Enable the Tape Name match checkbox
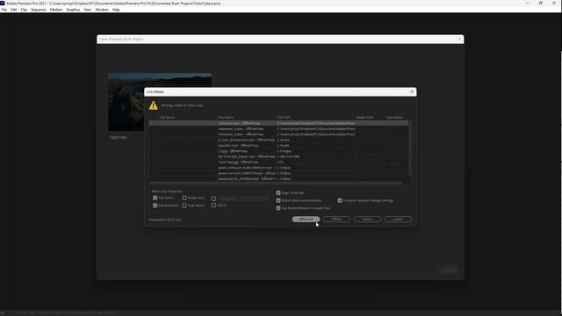The height and width of the screenshot is (316, 562). 184,205
